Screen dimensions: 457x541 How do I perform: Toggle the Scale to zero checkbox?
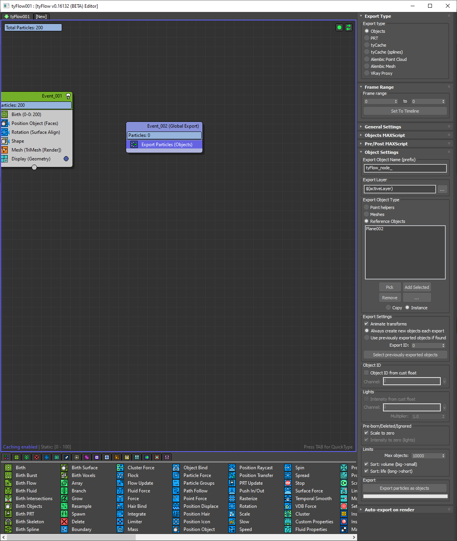[x=366, y=433]
